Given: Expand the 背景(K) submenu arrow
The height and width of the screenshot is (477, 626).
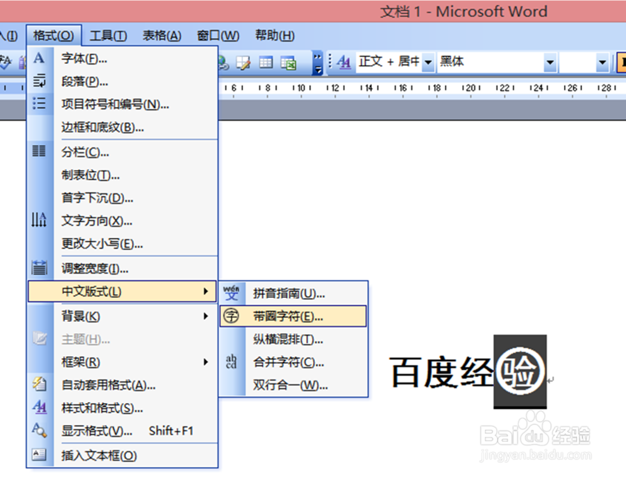Looking at the screenshot, I should [x=207, y=316].
